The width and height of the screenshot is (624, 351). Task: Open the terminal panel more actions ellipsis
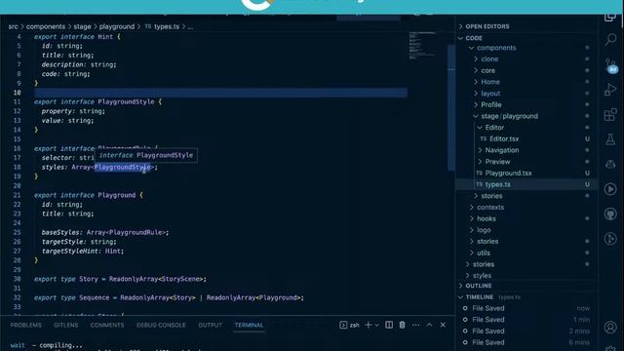point(416,325)
